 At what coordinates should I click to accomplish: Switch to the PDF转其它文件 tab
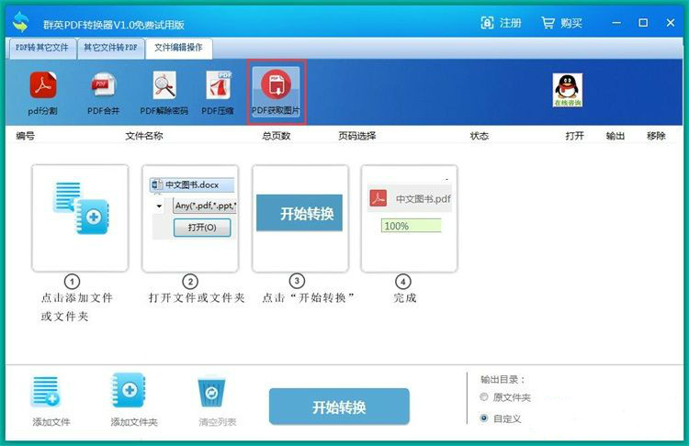tap(42, 48)
